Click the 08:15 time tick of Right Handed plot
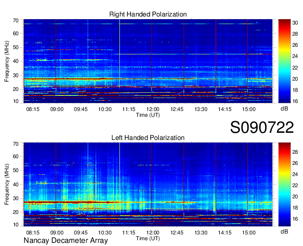The image size is (303, 246). [33, 109]
